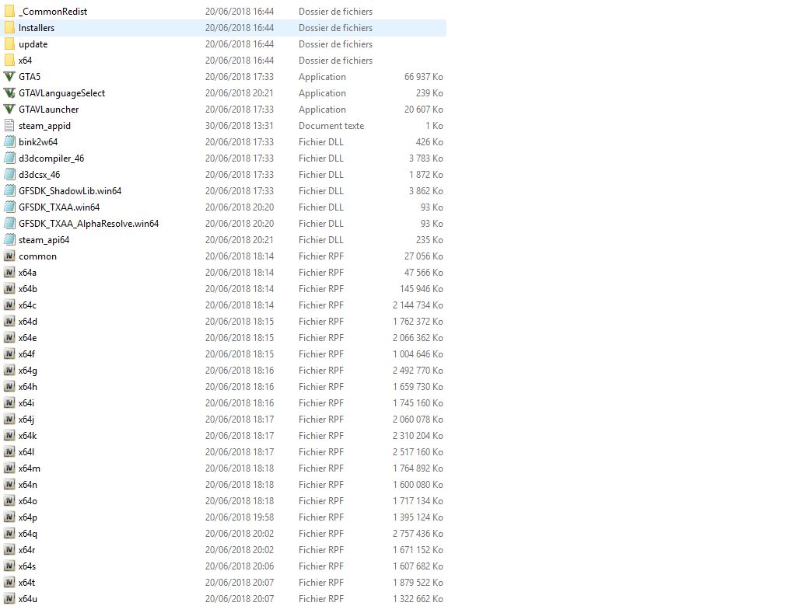Click the x64a RPF file icon
This screenshot has width=791, height=606.
pos(9,273)
